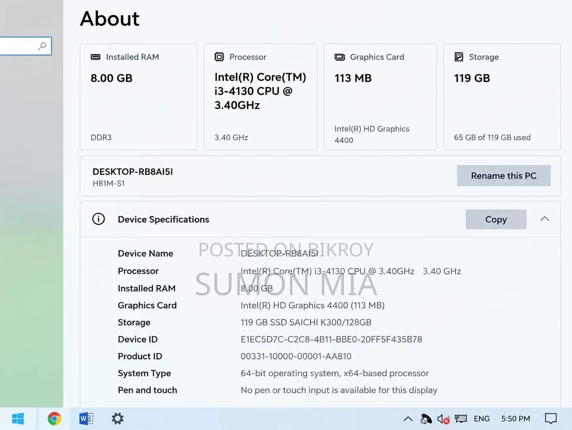Click the DDR3 label on the RAM card
Viewport: 572px width, 430px height.
click(x=101, y=138)
